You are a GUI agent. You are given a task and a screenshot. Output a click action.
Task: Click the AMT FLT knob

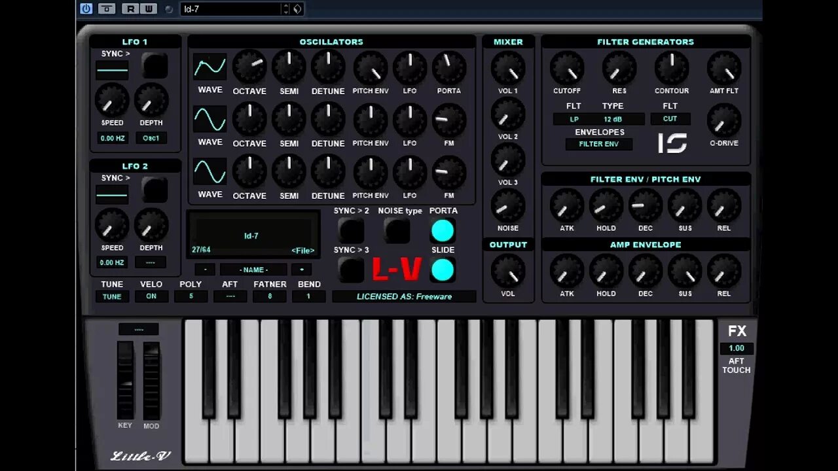(724, 67)
